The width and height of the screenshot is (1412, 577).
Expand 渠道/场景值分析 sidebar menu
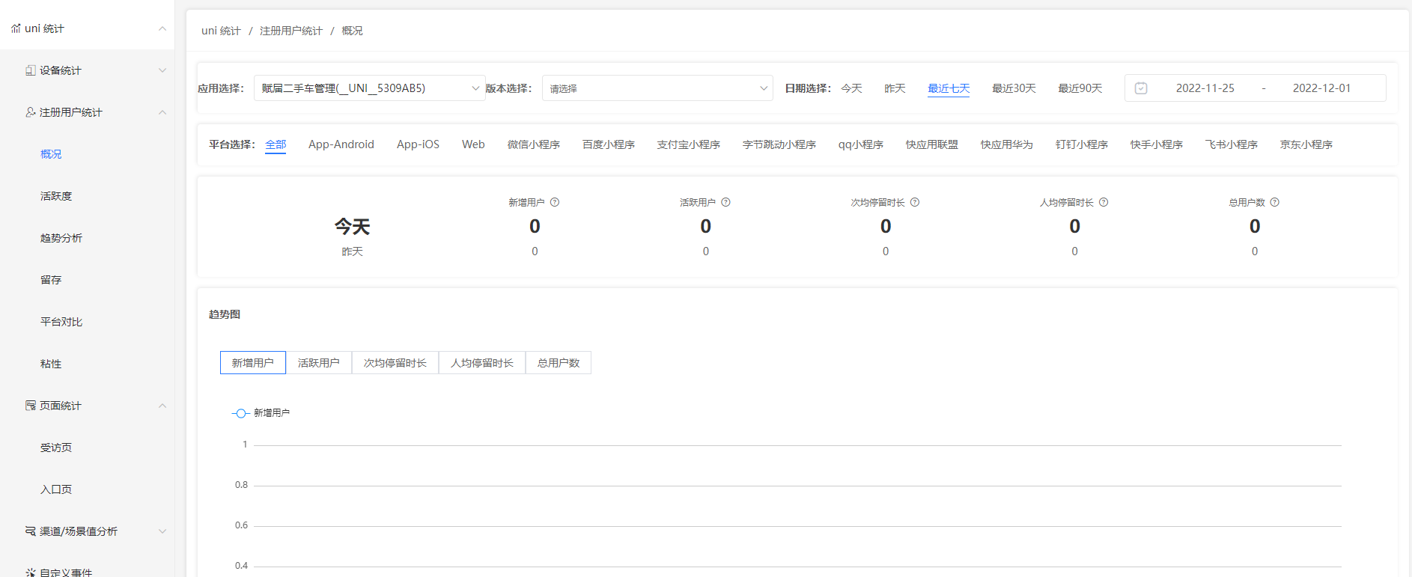(x=79, y=531)
